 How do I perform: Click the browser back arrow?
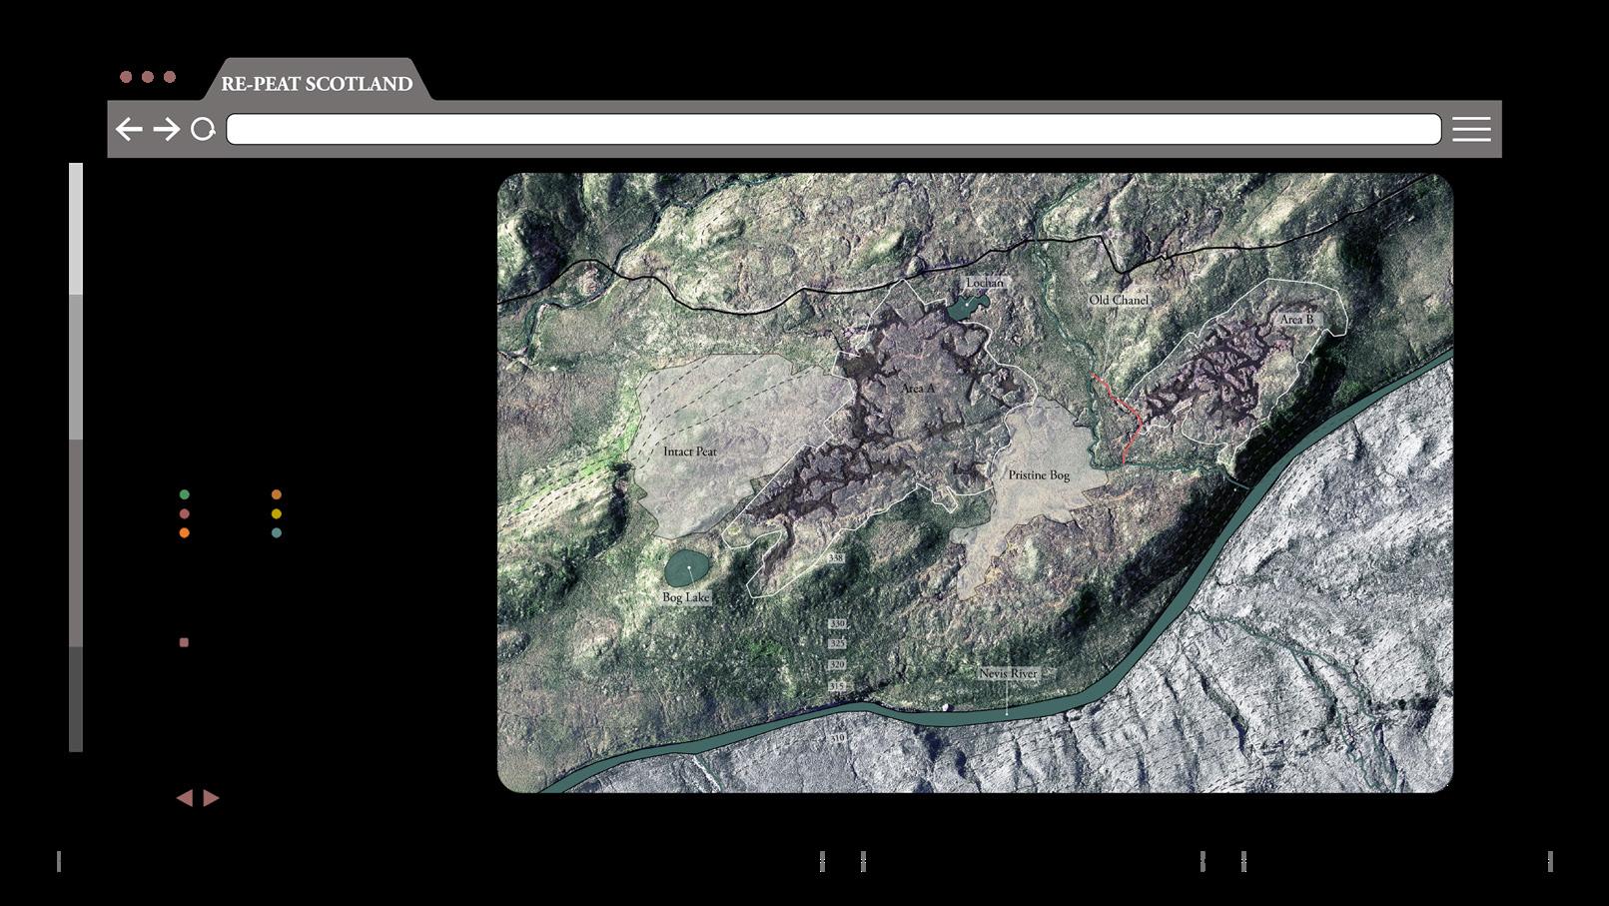[129, 129]
